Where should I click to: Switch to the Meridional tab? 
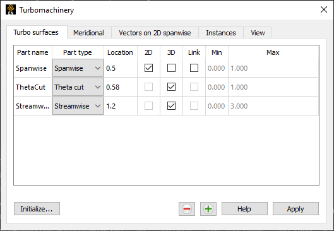tap(89, 33)
